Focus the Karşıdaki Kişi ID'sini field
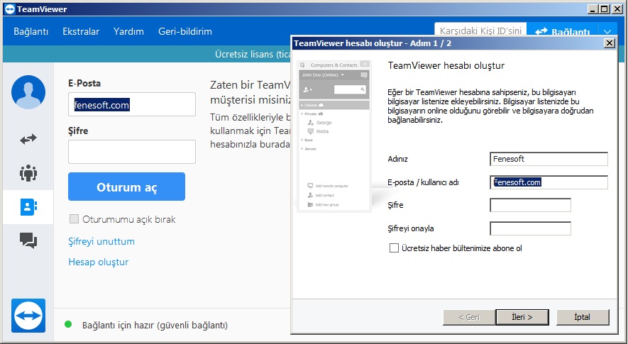The image size is (628, 344). 480,30
